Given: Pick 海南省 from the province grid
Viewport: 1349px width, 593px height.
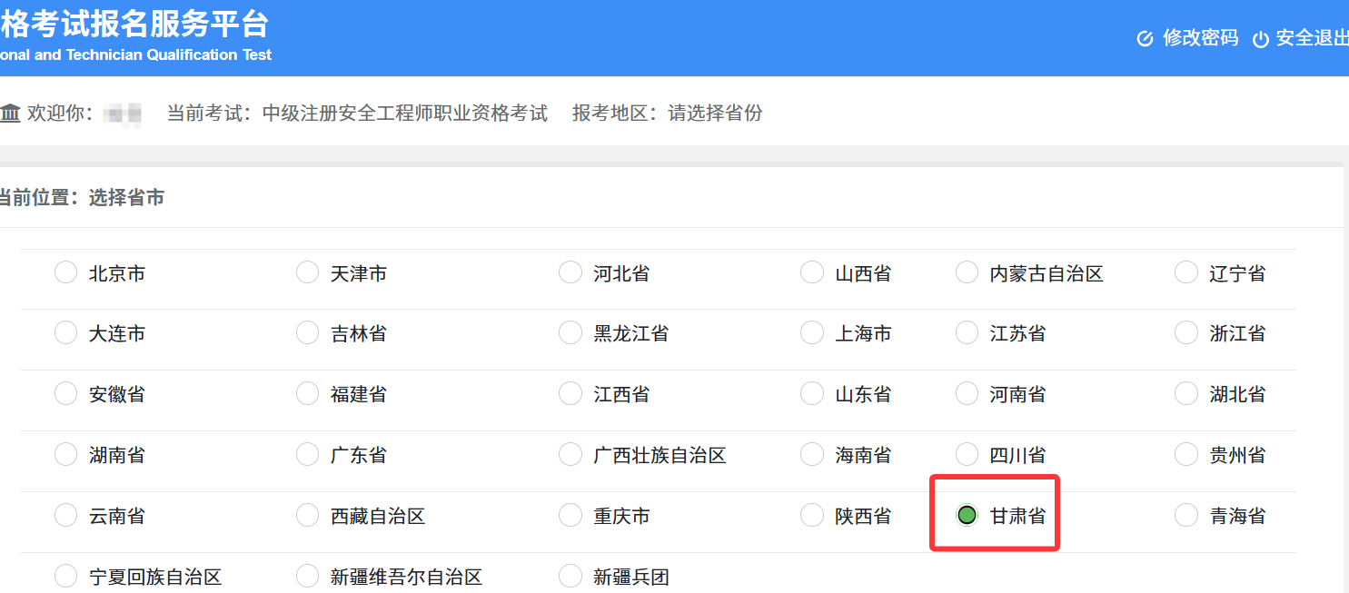Looking at the screenshot, I should pos(810,454).
